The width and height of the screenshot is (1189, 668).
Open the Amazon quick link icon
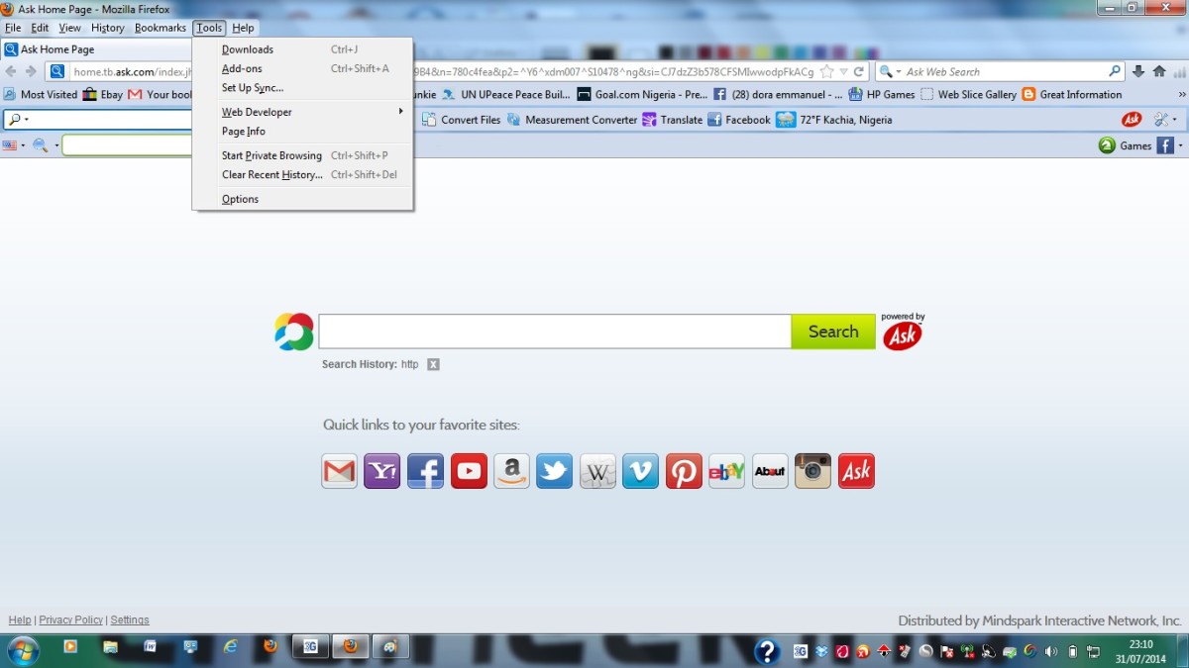(x=511, y=471)
